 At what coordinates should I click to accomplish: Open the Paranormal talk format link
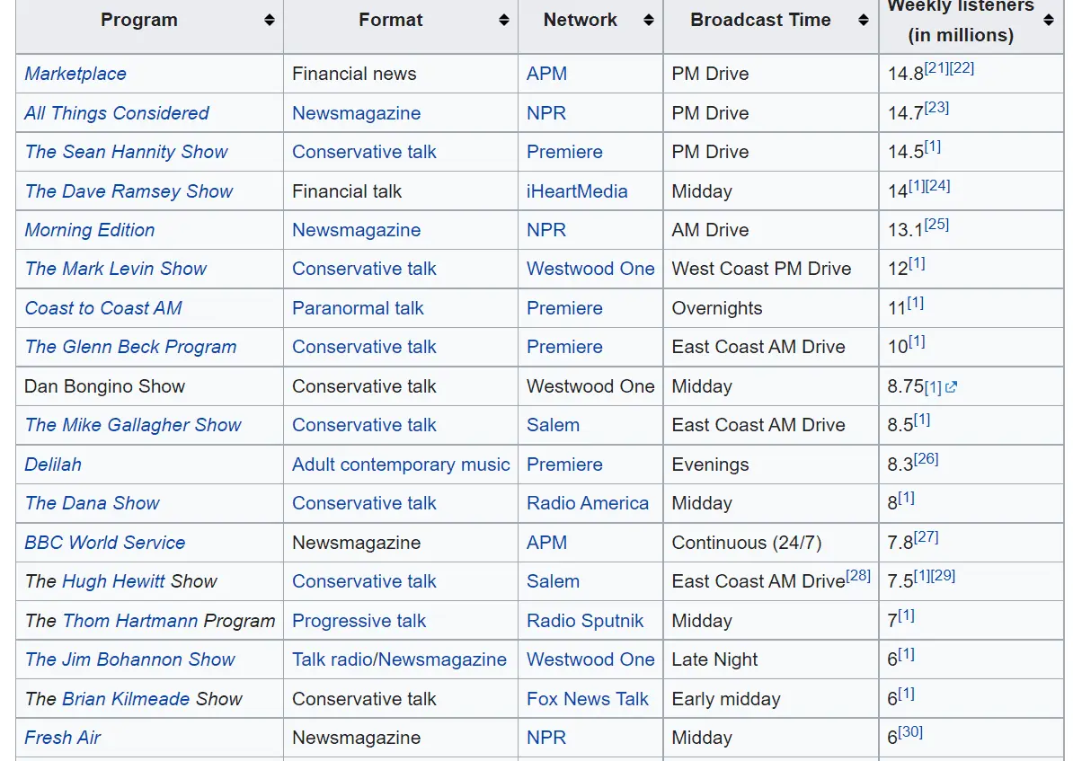coord(358,308)
